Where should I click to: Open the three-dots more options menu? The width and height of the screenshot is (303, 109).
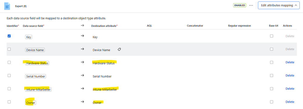pyautogui.click(x=251, y=5)
